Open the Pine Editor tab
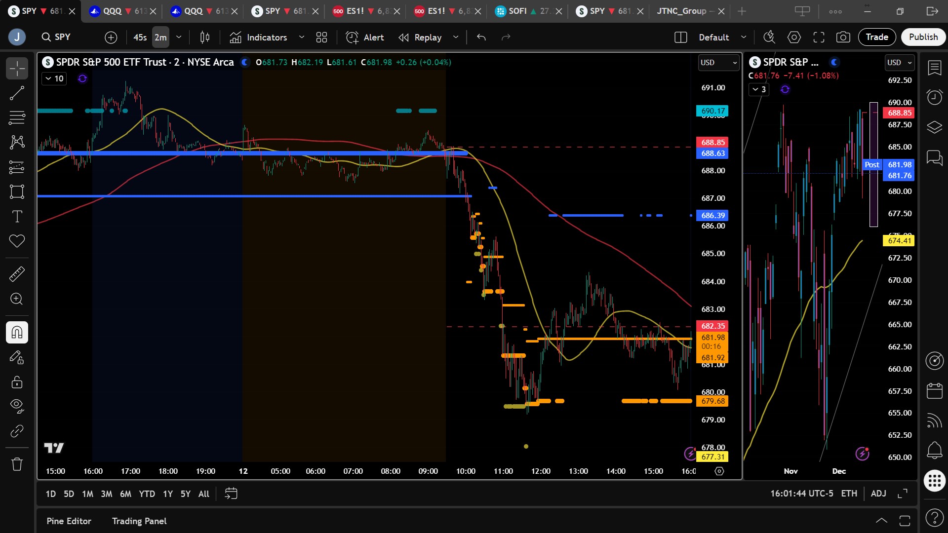The height and width of the screenshot is (533, 948). [69, 521]
